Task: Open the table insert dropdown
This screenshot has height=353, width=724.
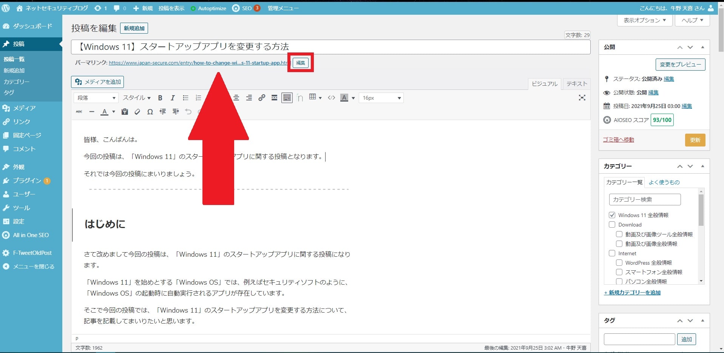Action: point(315,98)
